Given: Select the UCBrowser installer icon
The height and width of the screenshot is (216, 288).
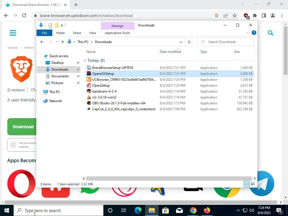Looking at the screenshot, I should [x=89, y=79].
